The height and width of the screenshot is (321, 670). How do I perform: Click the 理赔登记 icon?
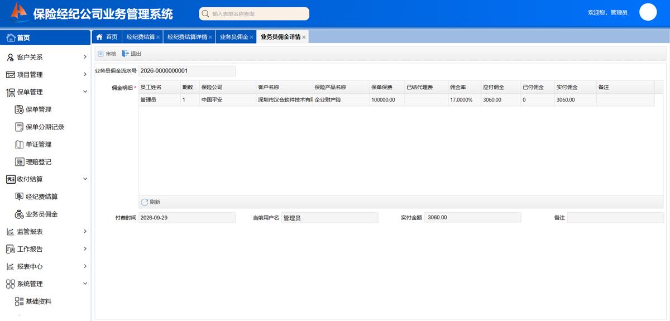coord(20,161)
